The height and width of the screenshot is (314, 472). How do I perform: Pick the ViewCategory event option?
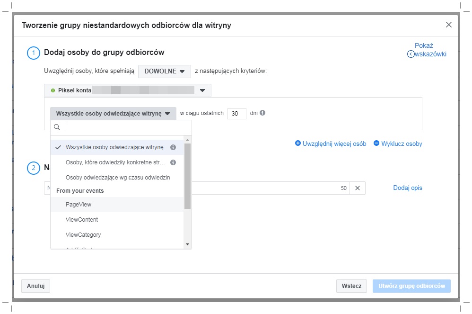point(117,235)
